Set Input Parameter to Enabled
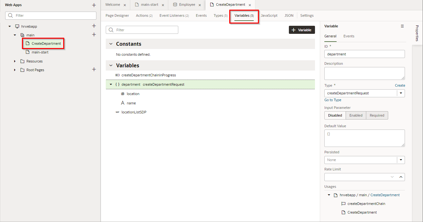 pos(356,115)
